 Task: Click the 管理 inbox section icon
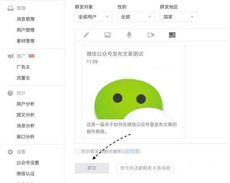click(x=10, y=8)
